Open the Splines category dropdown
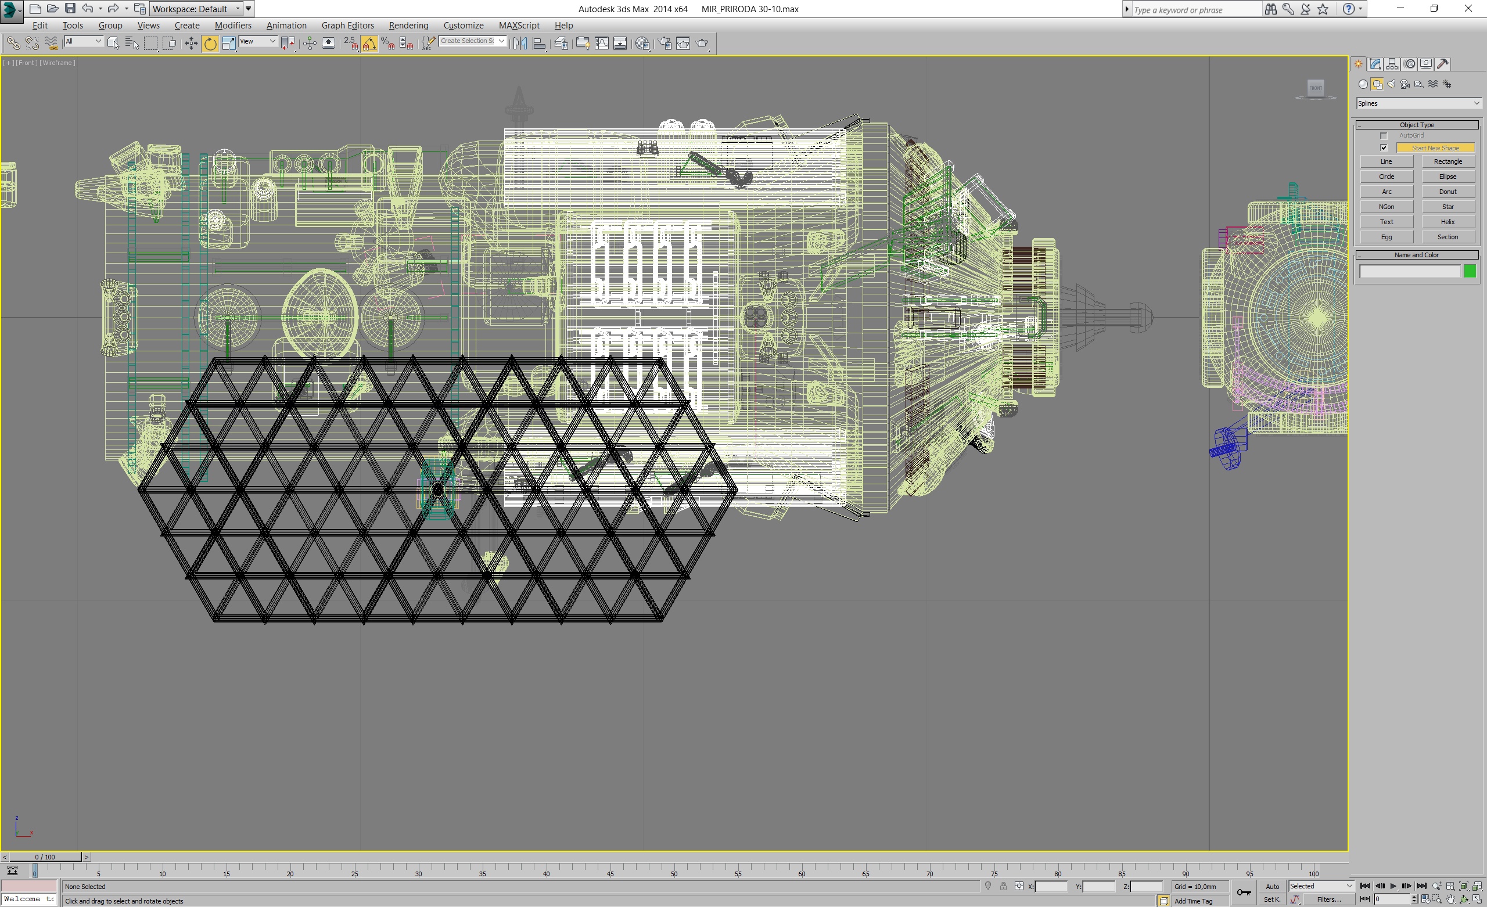This screenshot has height=907, width=1487. (x=1418, y=103)
